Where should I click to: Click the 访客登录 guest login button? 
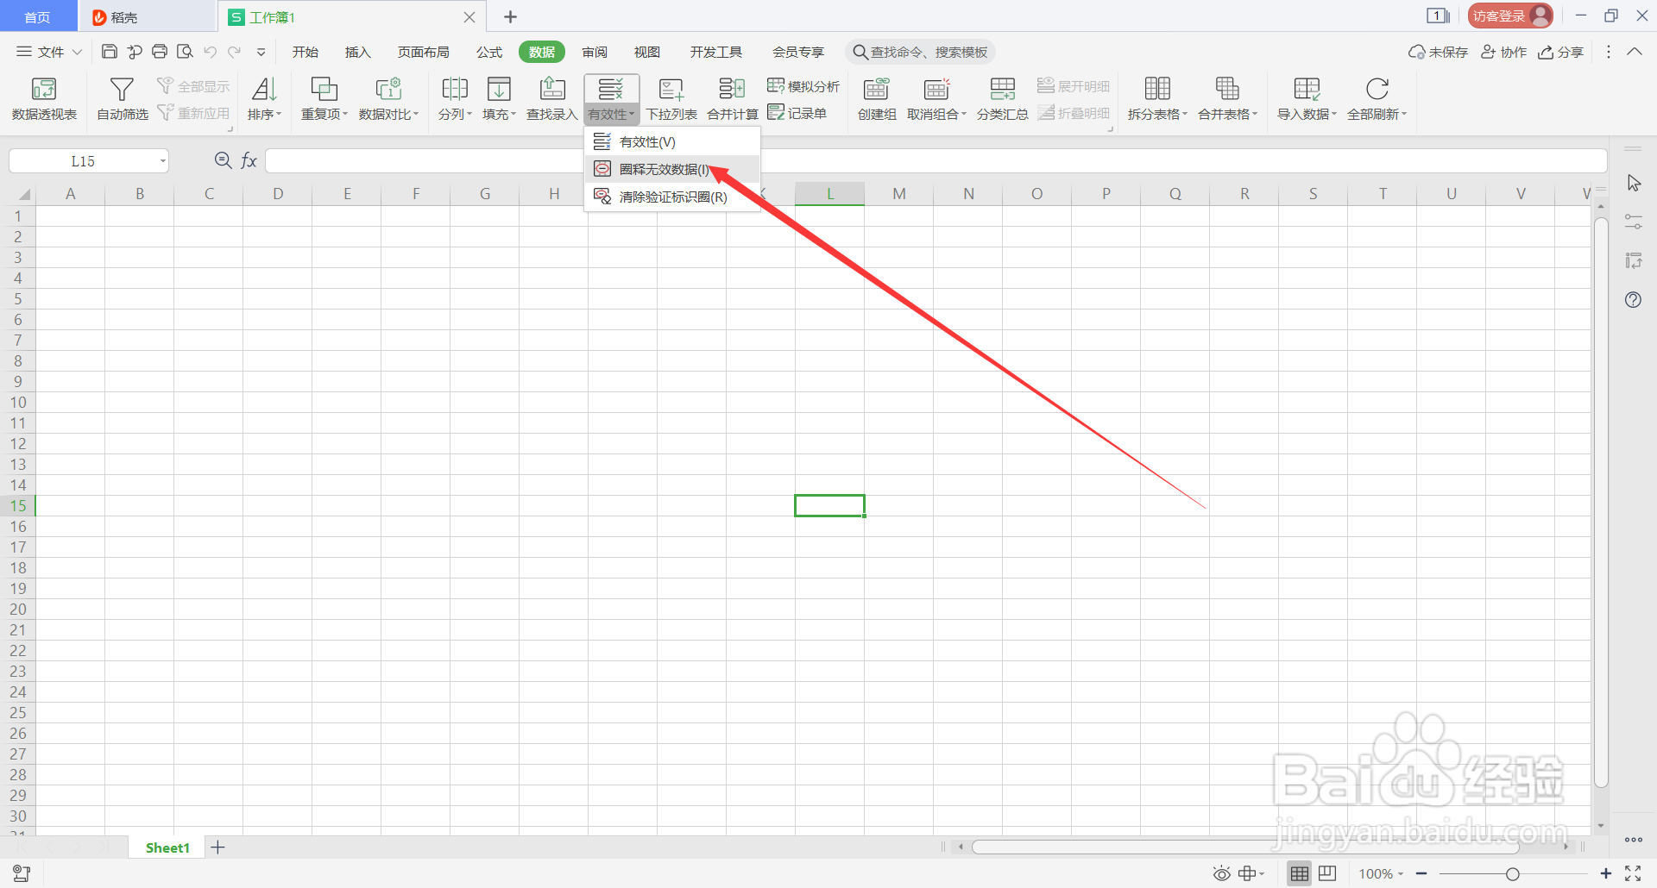[1510, 16]
